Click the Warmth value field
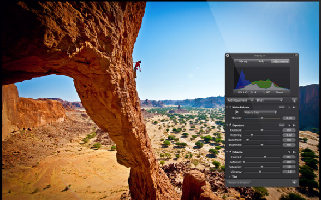 tap(289, 118)
